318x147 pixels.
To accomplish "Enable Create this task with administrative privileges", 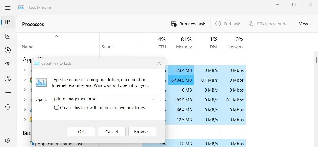I will [57, 107].
